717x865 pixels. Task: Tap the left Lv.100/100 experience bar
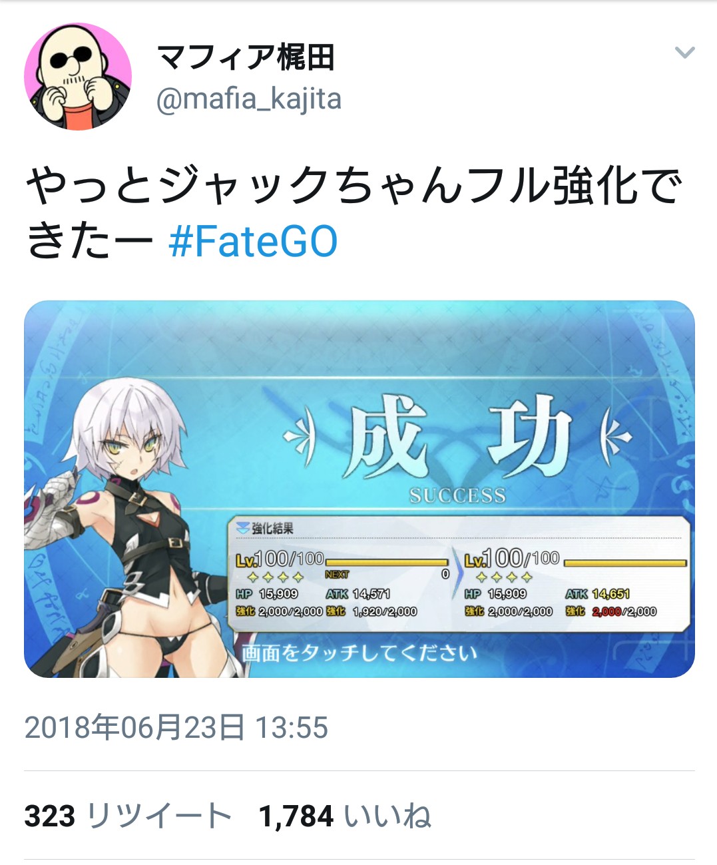(387, 563)
